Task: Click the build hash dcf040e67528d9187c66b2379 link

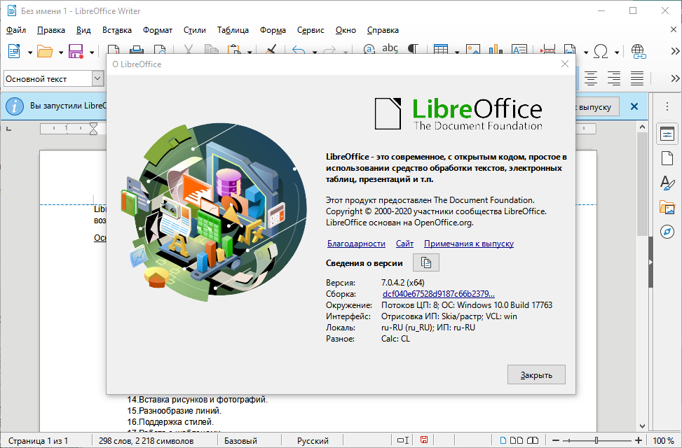Action: [x=439, y=294]
